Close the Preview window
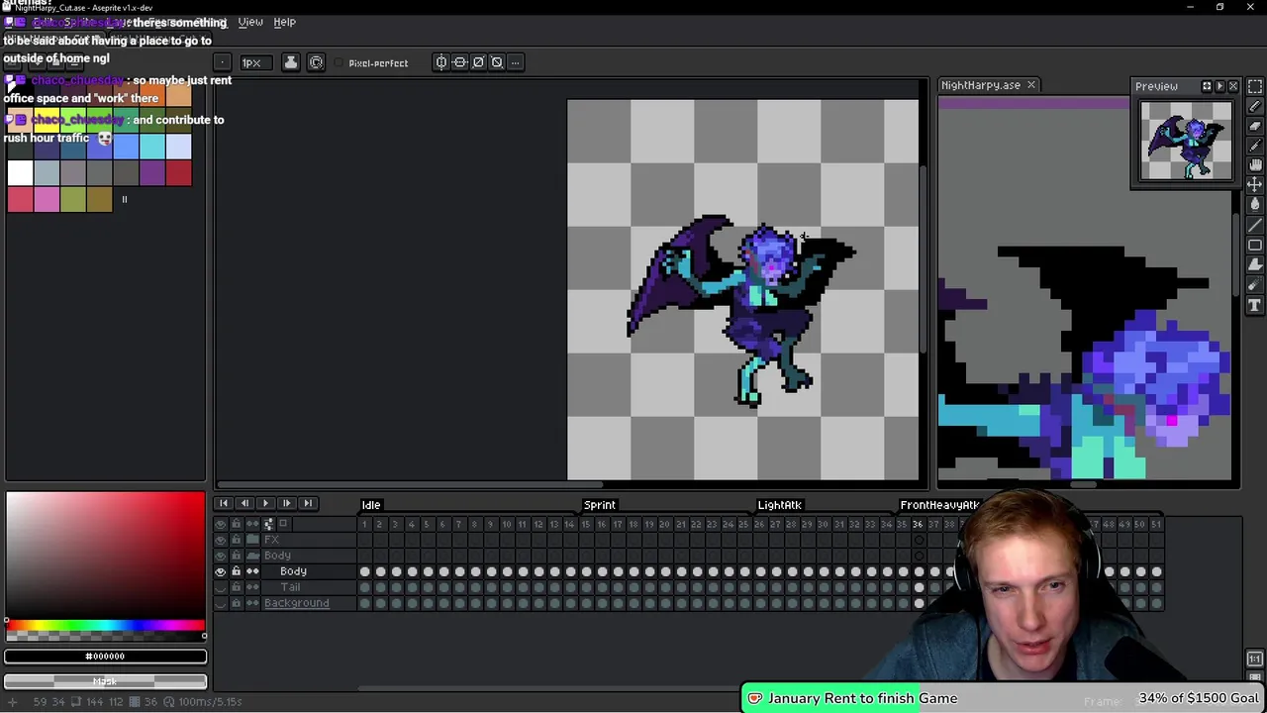 (x=1233, y=86)
